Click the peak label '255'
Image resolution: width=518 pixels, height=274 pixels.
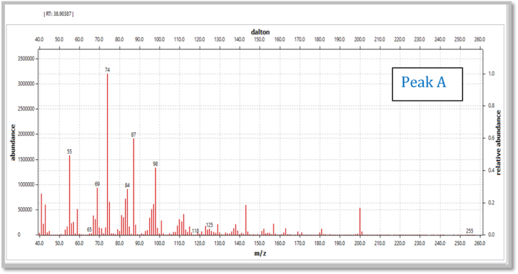tap(470, 231)
